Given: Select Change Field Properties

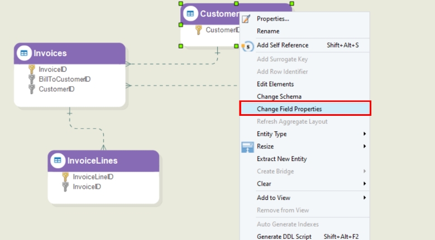Looking at the screenshot, I should point(289,109).
